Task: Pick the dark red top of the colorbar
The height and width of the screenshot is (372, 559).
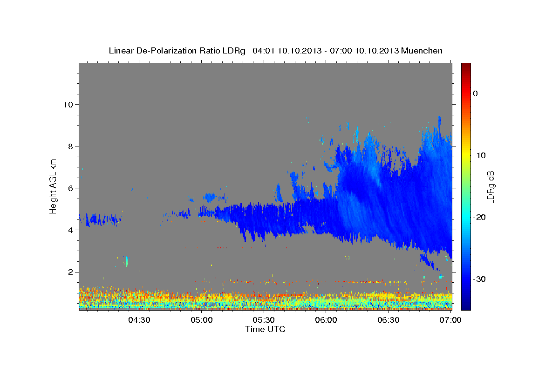Action: tap(466, 66)
